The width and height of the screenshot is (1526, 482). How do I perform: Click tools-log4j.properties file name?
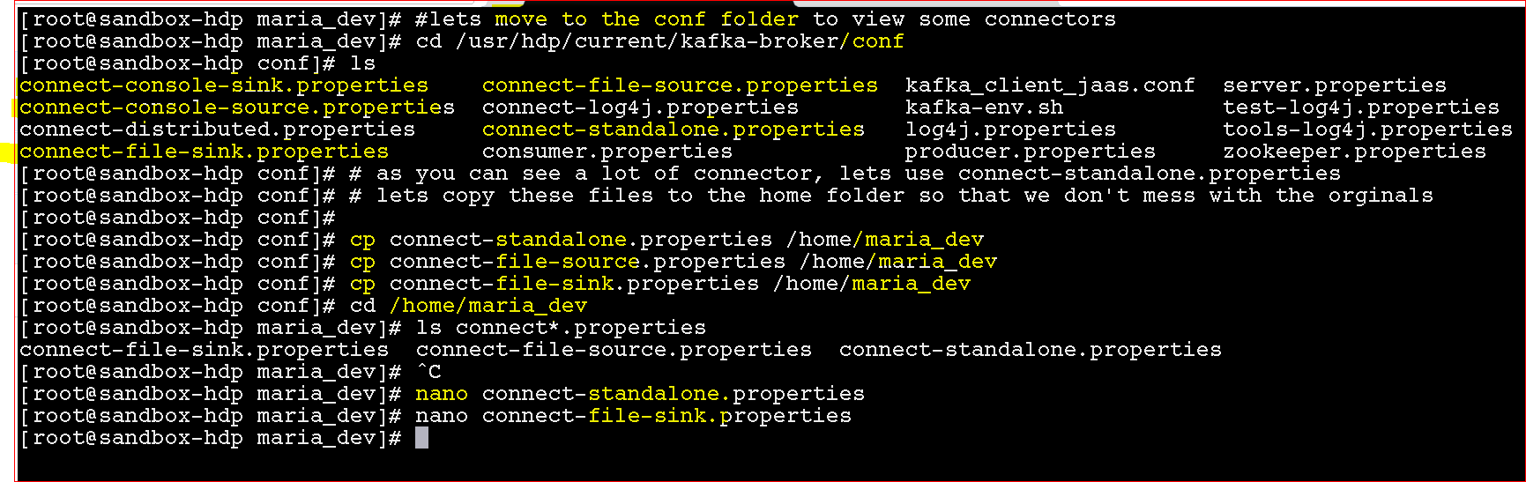(x=1367, y=130)
